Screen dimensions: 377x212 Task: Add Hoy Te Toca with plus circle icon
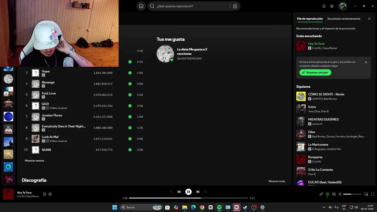tap(50, 194)
